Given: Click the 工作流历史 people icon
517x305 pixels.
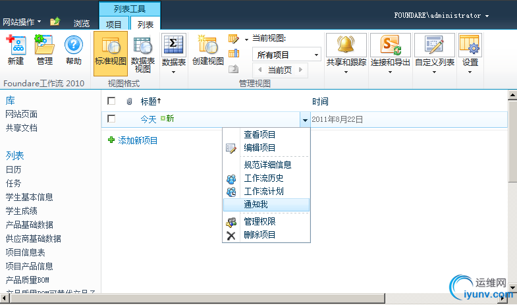Looking at the screenshot, I should [231, 179].
